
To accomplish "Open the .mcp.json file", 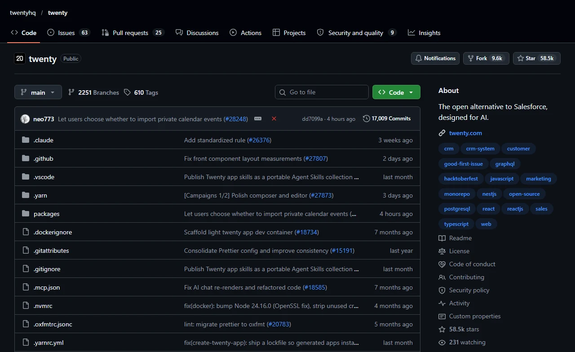I will [47, 287].
